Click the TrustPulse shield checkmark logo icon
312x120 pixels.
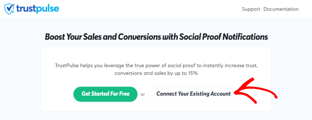[x=10, y=9]
